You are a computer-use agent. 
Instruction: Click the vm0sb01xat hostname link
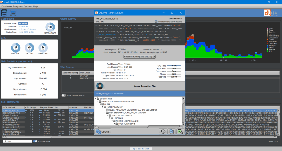(24, 26)
